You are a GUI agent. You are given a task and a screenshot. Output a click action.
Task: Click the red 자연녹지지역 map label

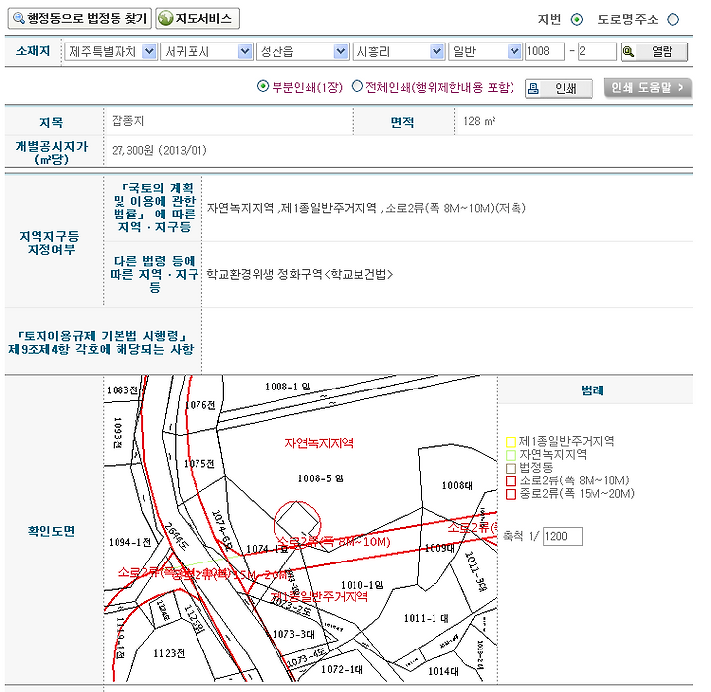click(x=319, y=443)
